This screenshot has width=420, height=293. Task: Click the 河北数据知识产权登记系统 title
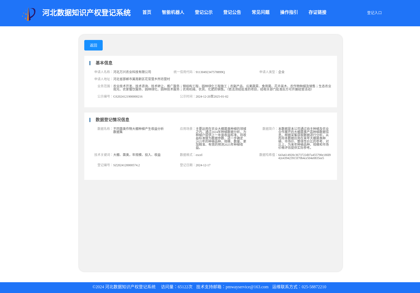[86, 13]
